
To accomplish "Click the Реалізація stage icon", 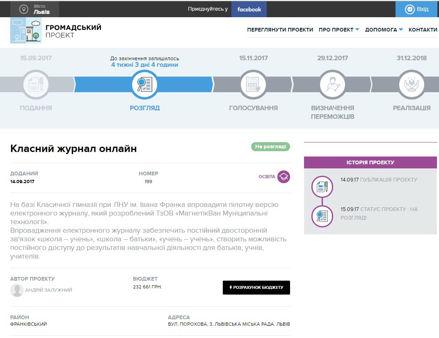I will 412,84.
